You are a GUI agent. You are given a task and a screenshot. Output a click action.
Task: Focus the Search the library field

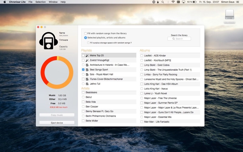[179, 39]
